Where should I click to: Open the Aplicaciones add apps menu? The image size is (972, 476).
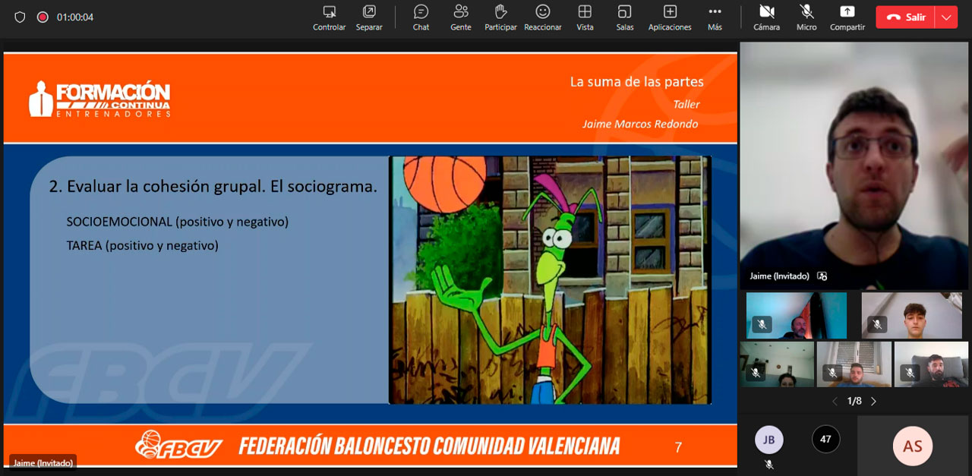coord(670,18)
